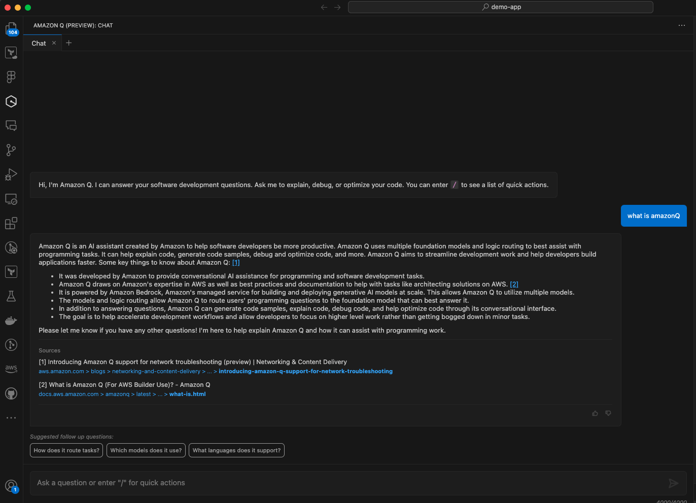Viewport: 696px width, 503px height.
Task: Open the Extensions view
Action: point(11,223)
